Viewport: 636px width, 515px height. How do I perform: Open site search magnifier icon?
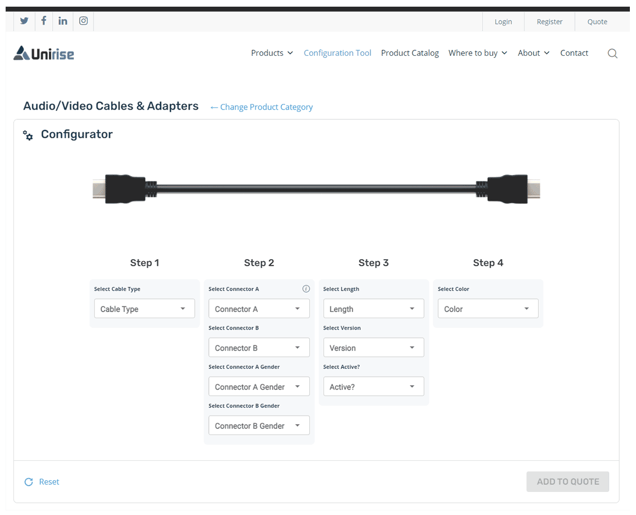(x=612, y=53)
